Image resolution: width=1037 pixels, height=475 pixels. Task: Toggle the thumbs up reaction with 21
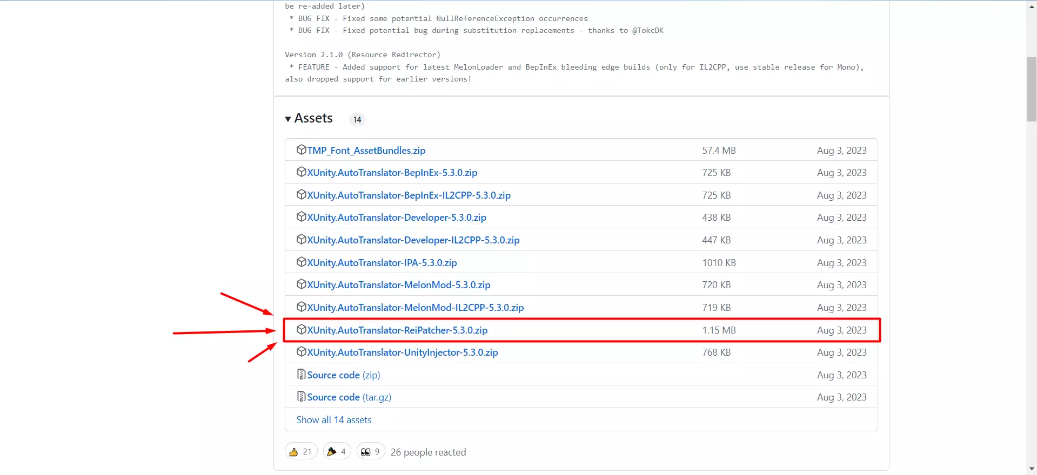(x=301, y=451)
